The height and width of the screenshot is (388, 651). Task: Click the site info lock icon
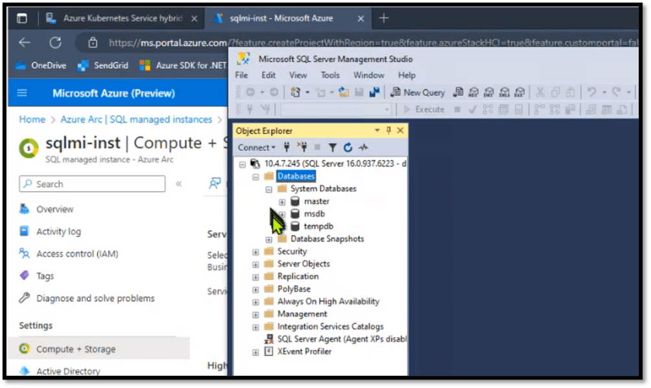point(93,42)
